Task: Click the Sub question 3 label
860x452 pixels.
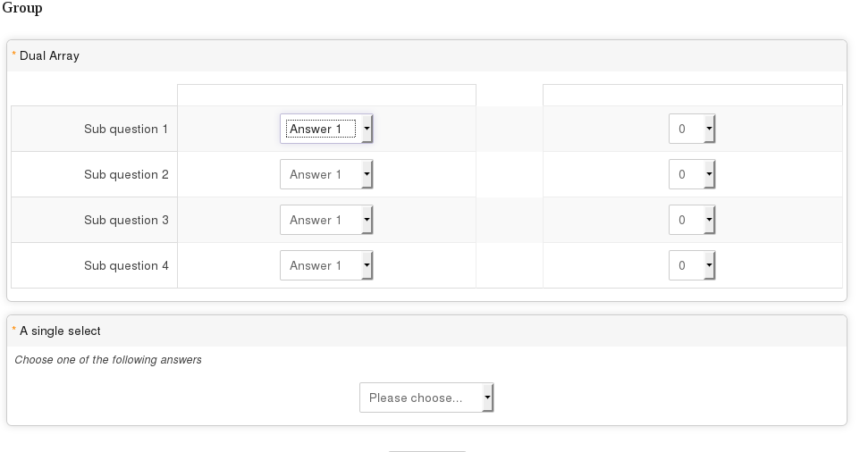Action: click(126, 221)
